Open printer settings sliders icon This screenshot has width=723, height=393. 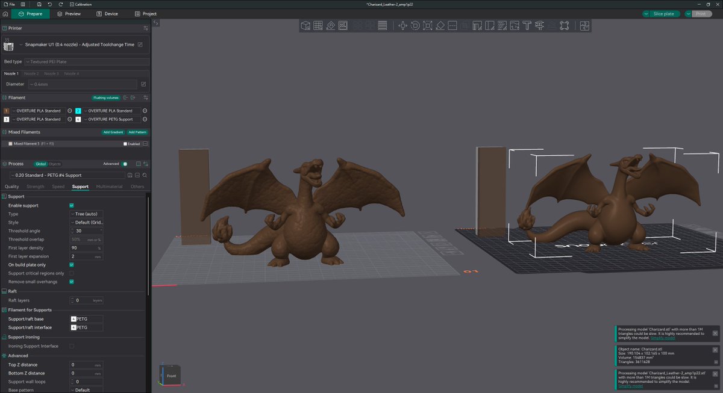point(145,28)
